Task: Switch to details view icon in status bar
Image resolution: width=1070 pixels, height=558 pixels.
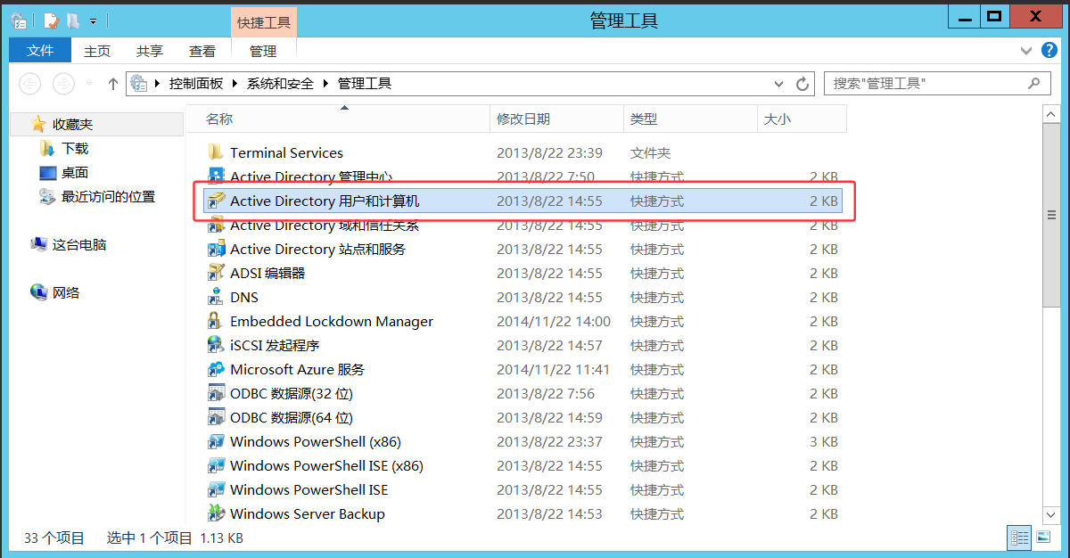Action: pos(1018,537)
